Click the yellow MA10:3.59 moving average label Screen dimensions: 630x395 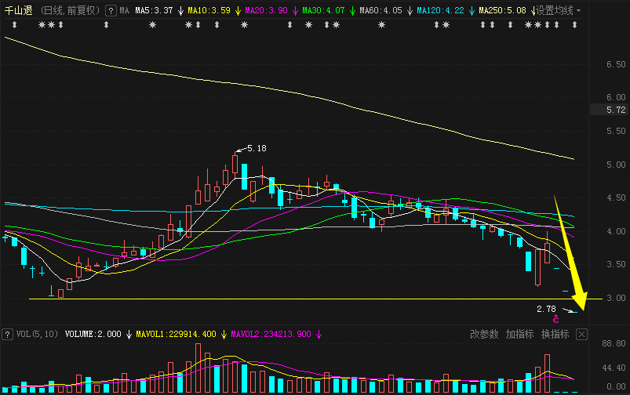pos(209,10)
